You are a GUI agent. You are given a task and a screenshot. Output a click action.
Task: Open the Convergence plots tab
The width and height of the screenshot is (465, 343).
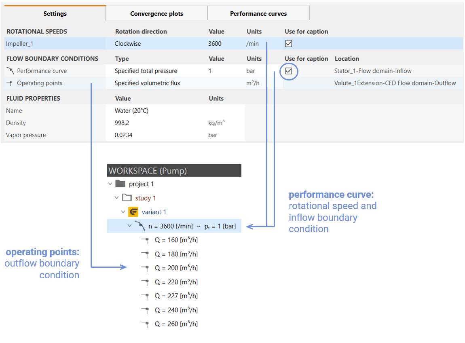(156, 14)
